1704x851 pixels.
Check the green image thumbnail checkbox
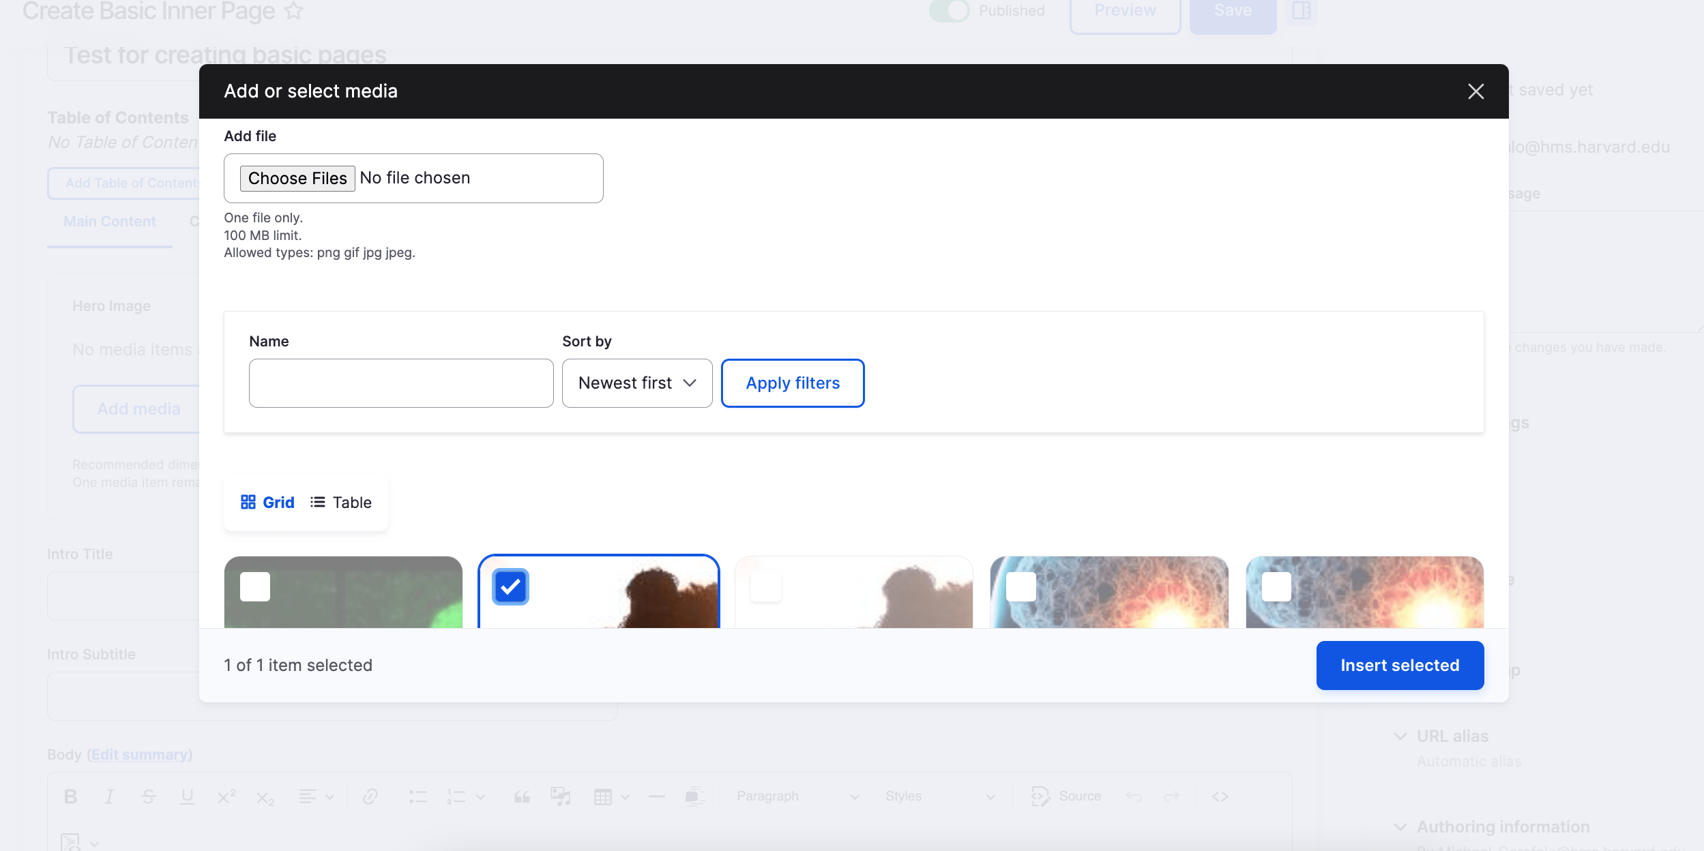tap(255, 586)
